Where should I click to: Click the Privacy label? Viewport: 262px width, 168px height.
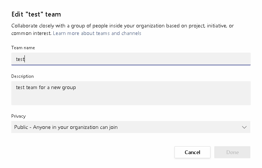click(18, 116)
